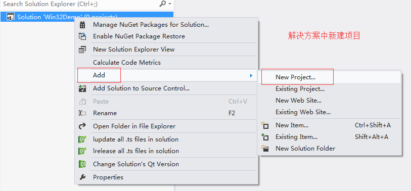Click the Qt lrelease icon
Viewport: 411px width, 191px height.
tap(82, 151)
